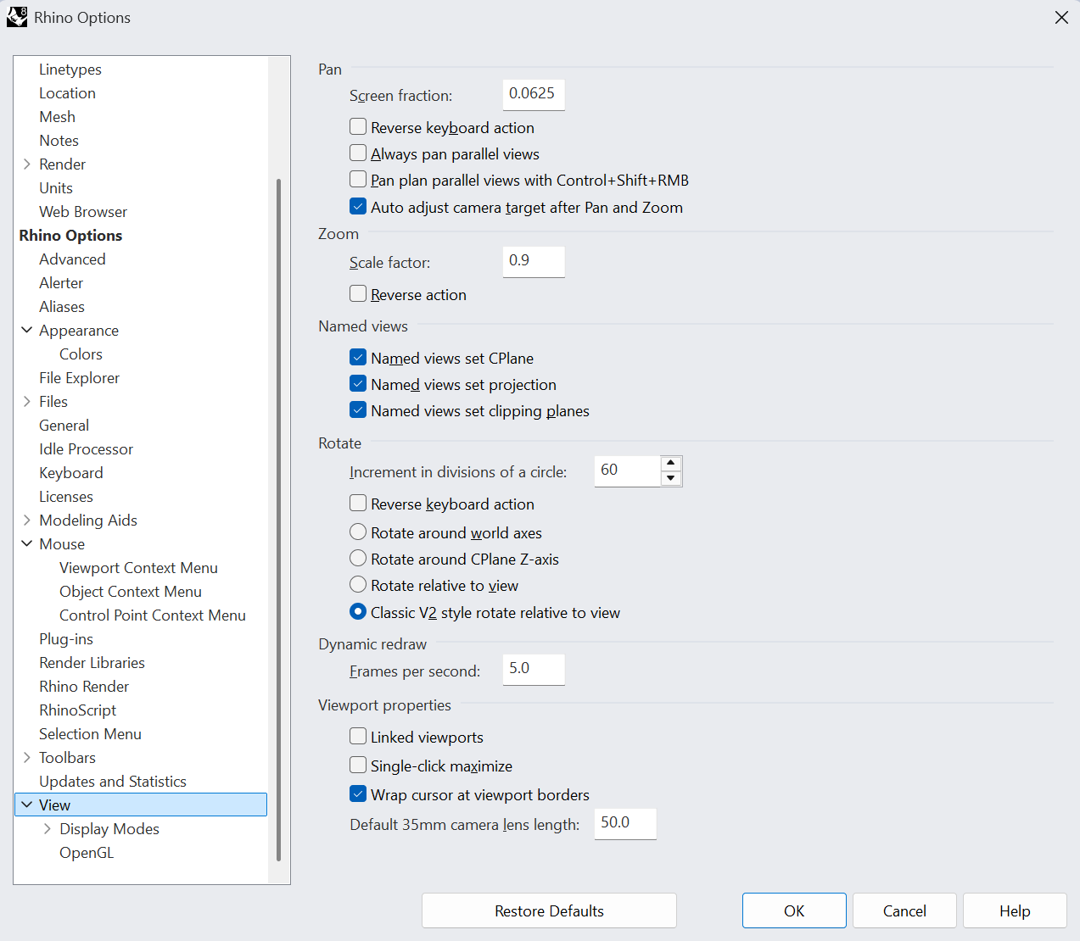This screenshot has width=1080, height=941.
Task: Click the Scale factor input field
Action: click(534, 261)
